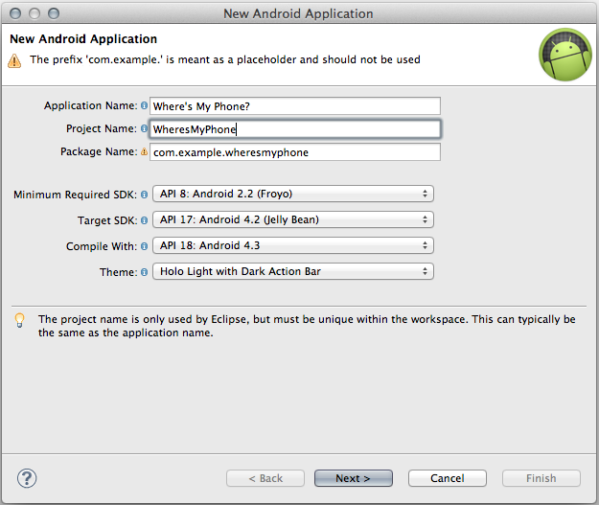The width and height of the screenshot is (599, 505).
Task: Click info icon beside Compile With
Action: tap(144, 246)
